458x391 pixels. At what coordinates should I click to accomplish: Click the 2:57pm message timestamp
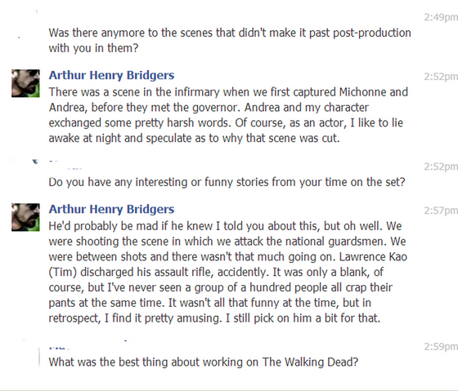point(441,211)
